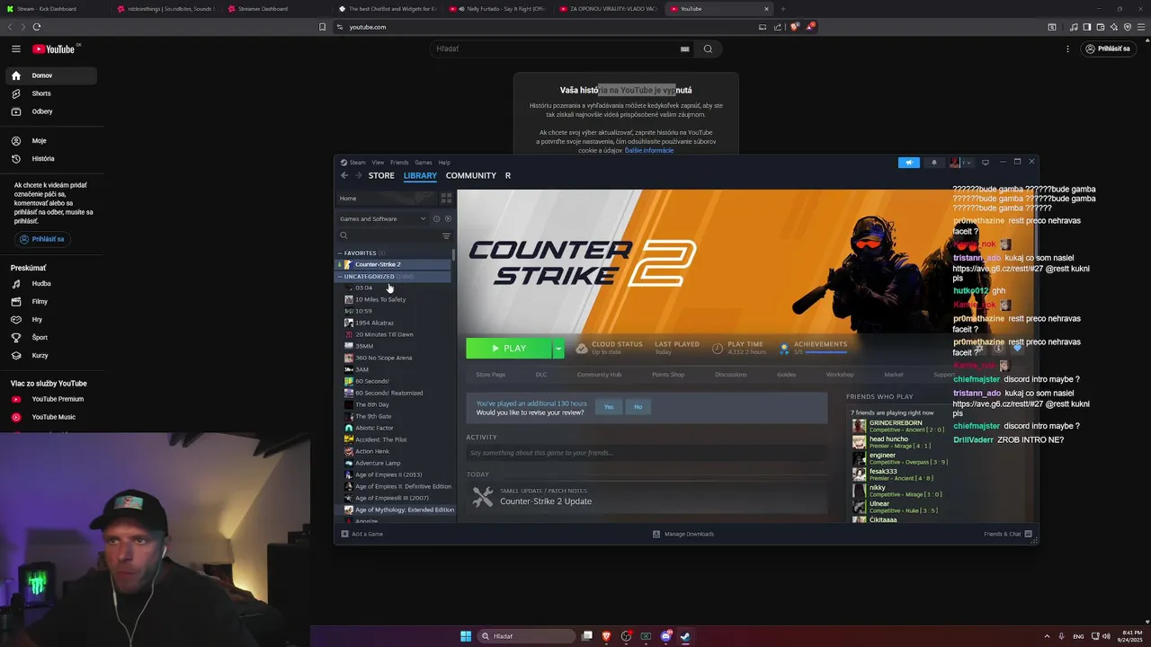Image resolution: width=1151 pixels, height=647 pixels.
Task: Toggle the show ready-to-play games filter
Action: pos(448,218)
